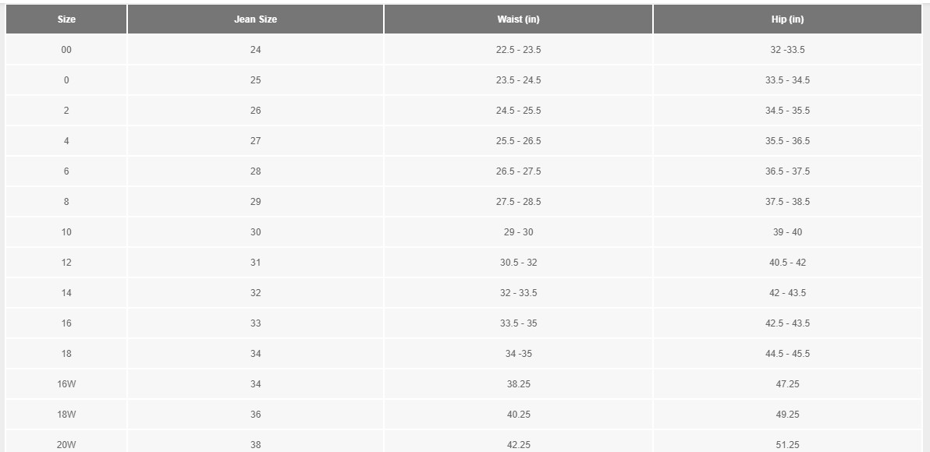Click the Jean Size column header
The image size is (930, 452).
tap(255, 19)
